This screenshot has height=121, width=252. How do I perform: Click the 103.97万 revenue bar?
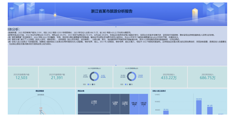click(x=199, y=107)
